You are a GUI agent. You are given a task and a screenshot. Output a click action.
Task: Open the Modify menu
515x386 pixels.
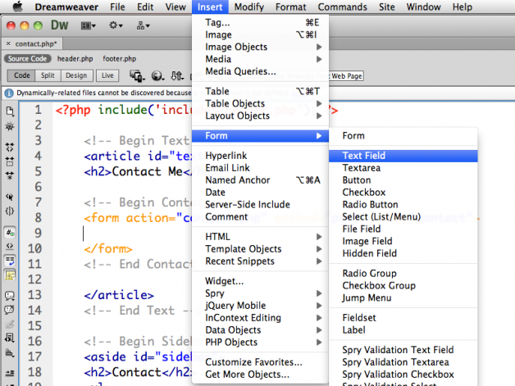(x=249, y=7)
